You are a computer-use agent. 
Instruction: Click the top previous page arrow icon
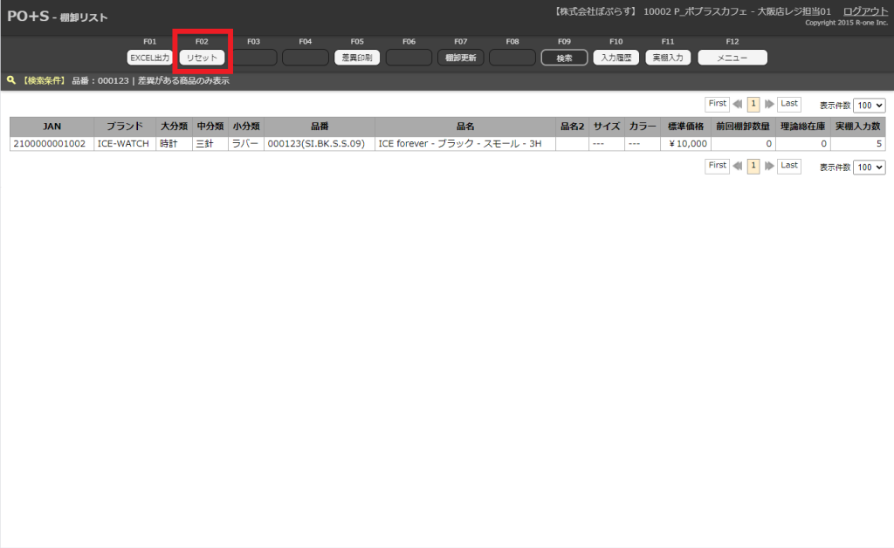[x=738, y=104]
